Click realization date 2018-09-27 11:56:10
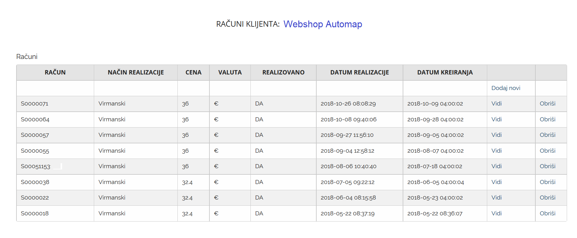The image size is (577, 238). 347,135
